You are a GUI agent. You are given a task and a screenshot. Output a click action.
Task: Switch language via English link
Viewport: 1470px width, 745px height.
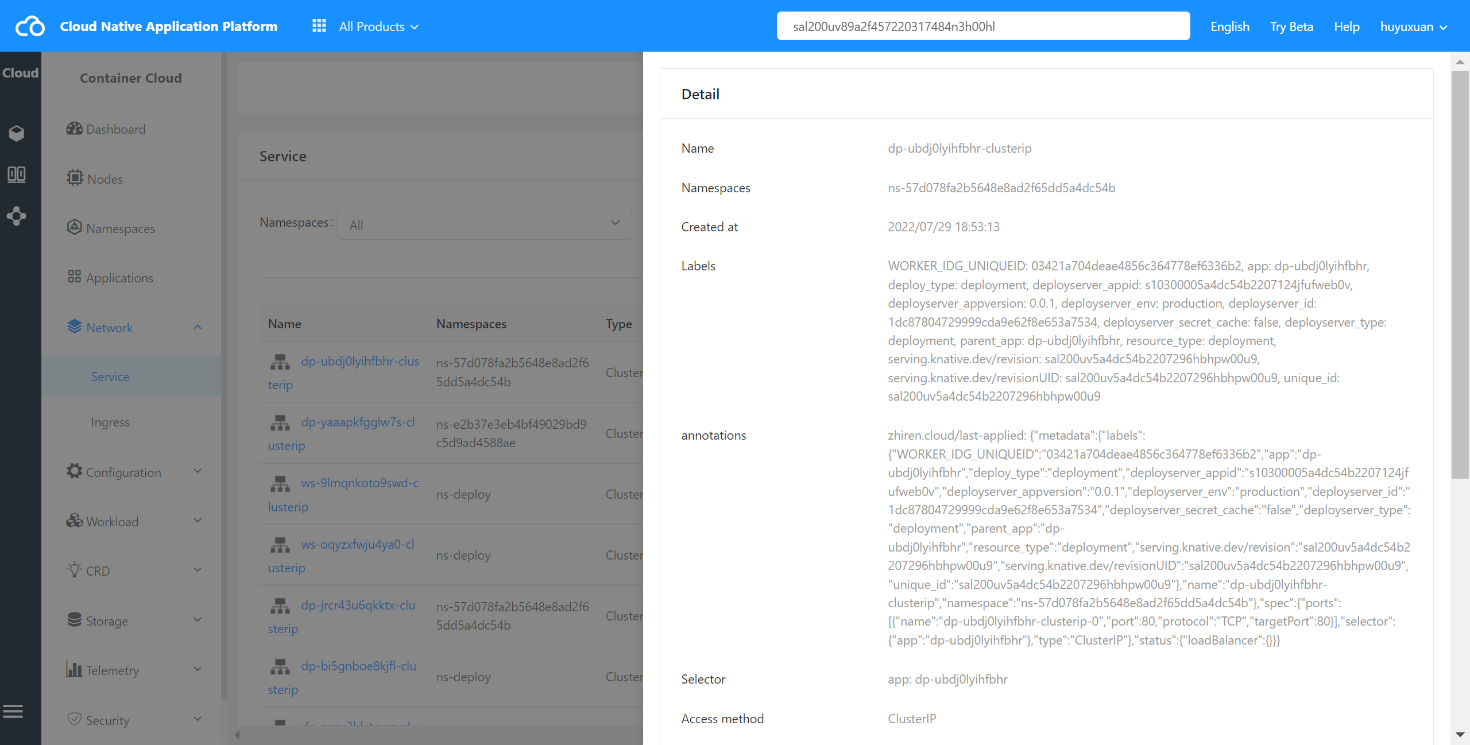[x=1230, y=26]
